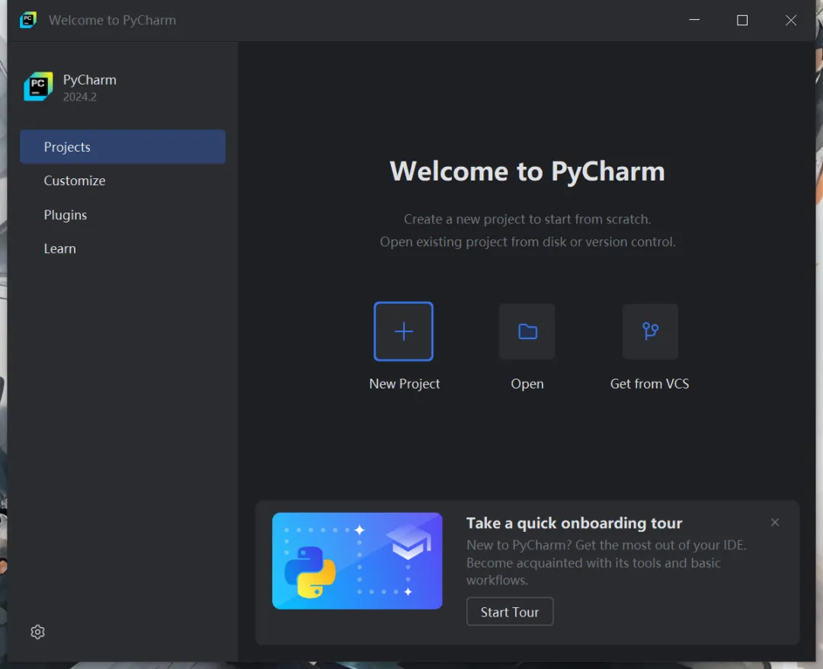Click the 2024.2 version text
The height and width of the screenshot is (669, 823).
click(x=80, y=97)
